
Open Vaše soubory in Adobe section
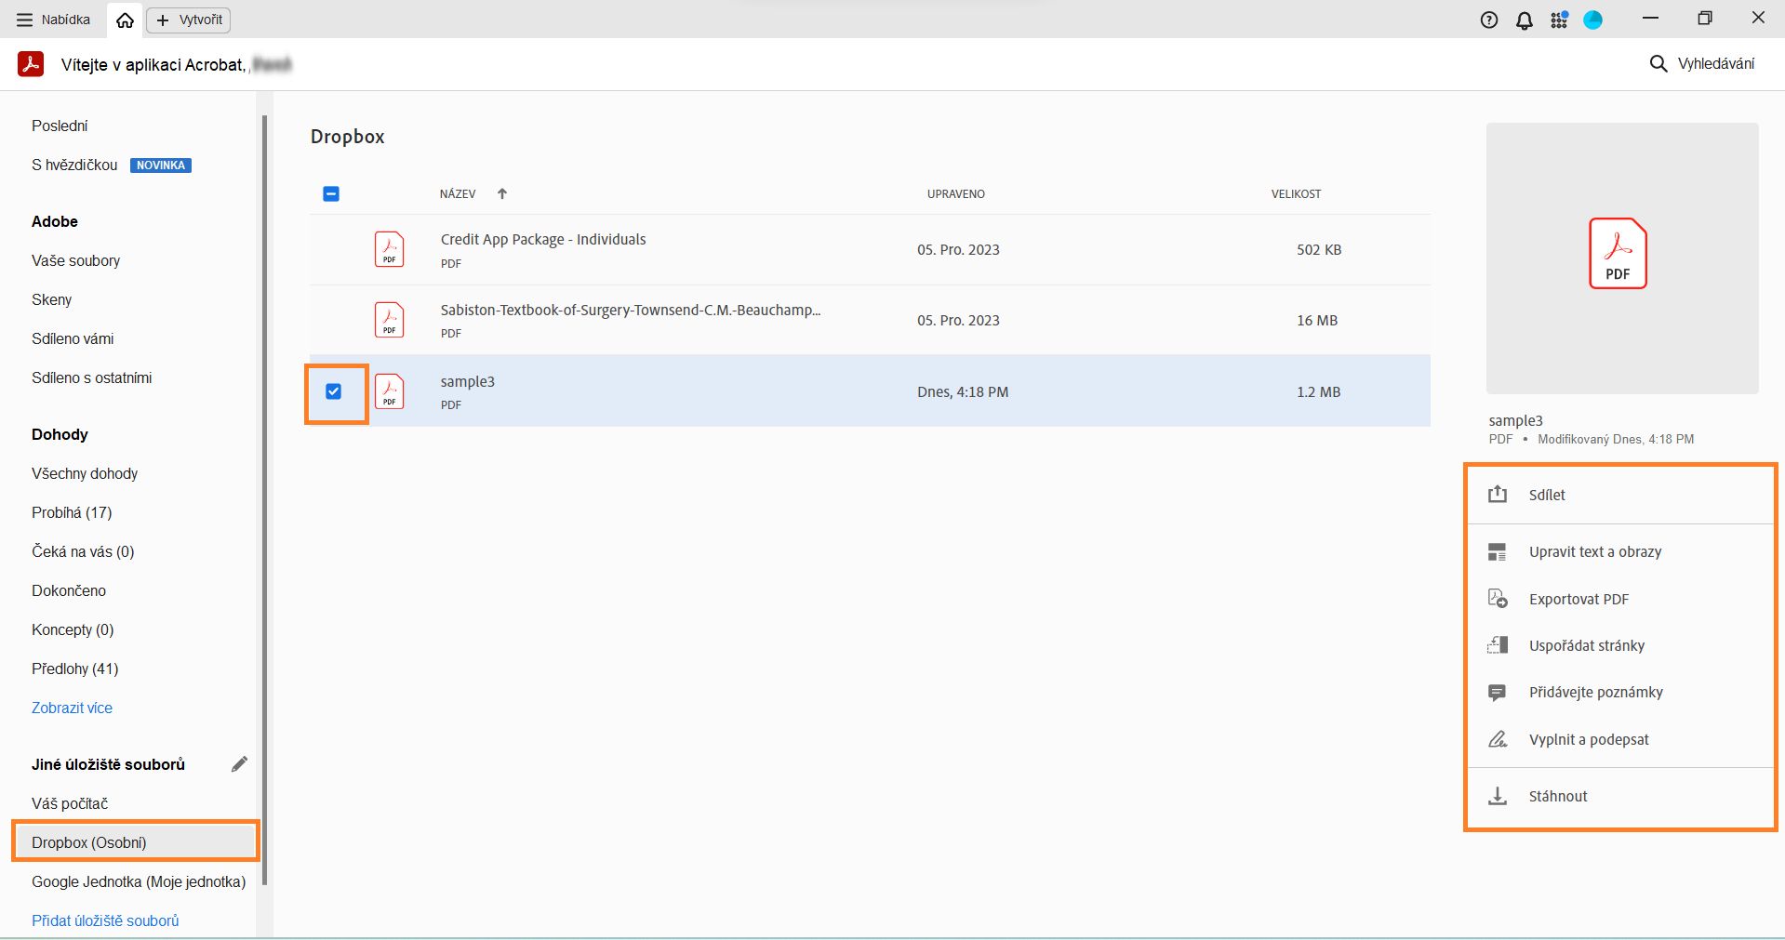tap(75, 260)
